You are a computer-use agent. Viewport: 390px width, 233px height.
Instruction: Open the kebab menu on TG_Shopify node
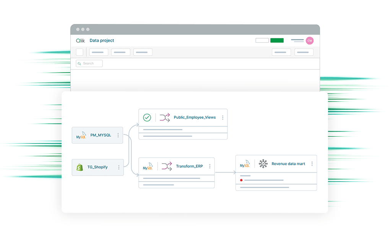pos(119,167)
